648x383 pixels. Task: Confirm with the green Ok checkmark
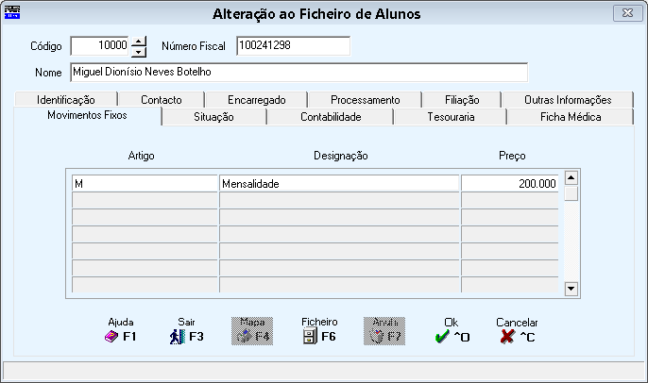[x=442, y=337]
